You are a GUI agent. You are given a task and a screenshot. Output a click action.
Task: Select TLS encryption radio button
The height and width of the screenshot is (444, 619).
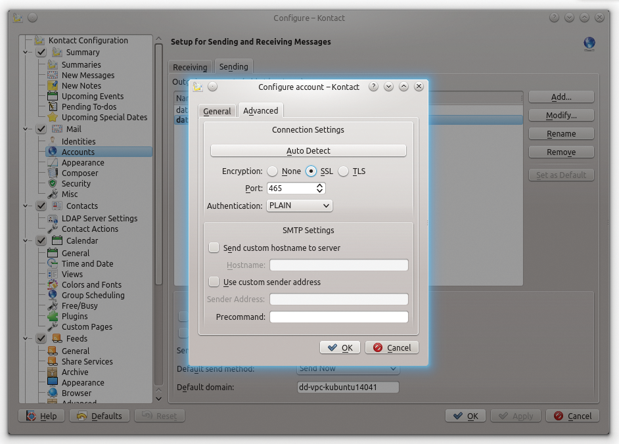click(344, 171)
